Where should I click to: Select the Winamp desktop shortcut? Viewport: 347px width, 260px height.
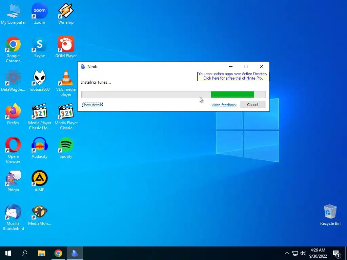66,14
